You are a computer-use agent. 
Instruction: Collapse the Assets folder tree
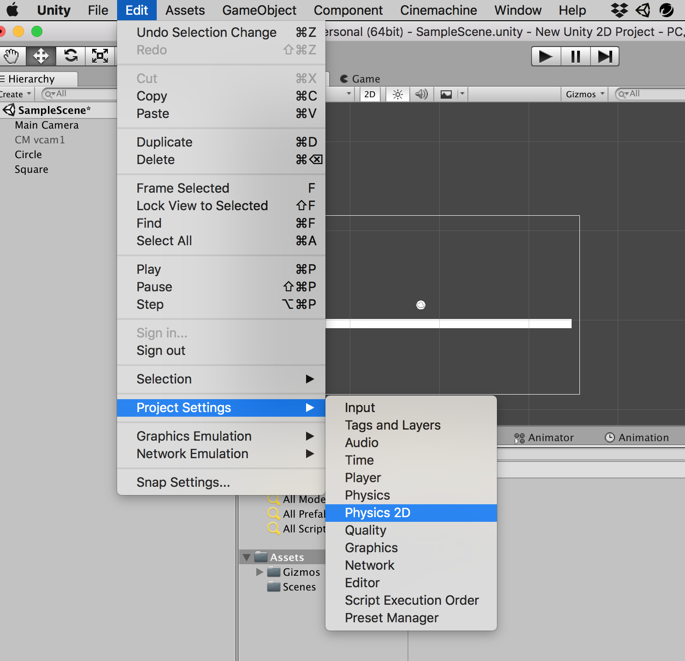[247, 558]
